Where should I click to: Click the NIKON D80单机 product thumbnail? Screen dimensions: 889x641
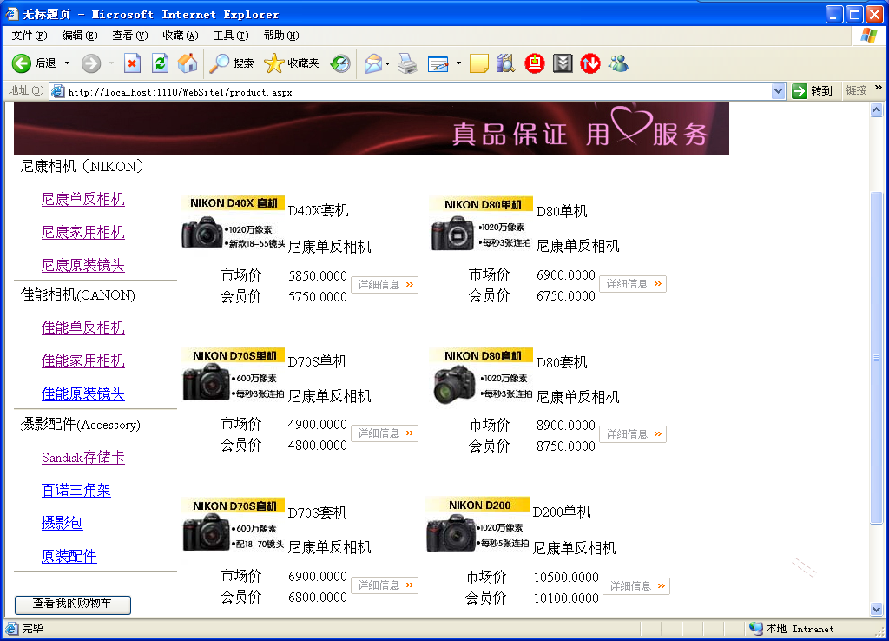coord(481,223)
